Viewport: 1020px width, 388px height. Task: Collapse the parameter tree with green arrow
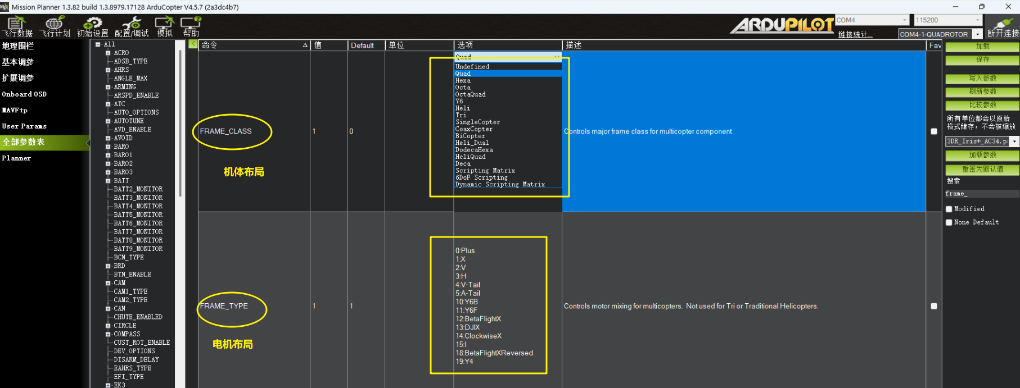tap(193, 44)
